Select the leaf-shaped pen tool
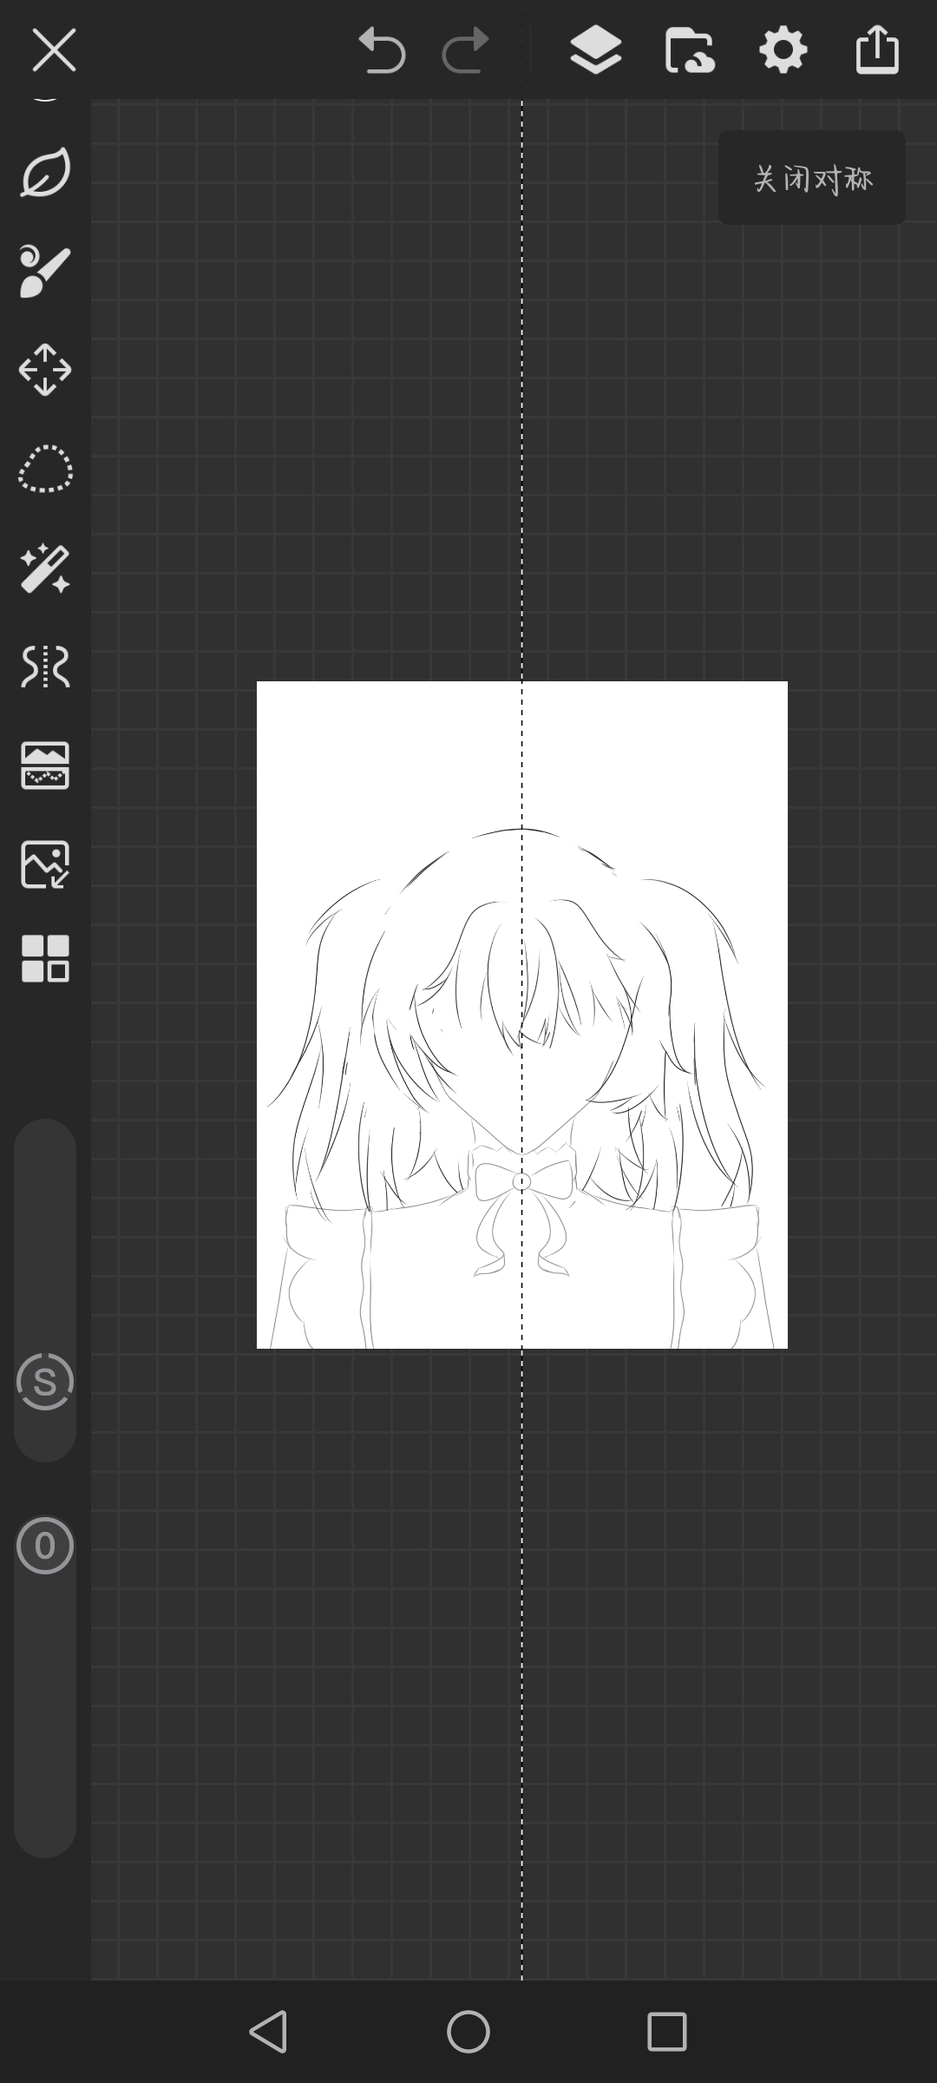Image resolution: width=937 pixels, height=2083 pixels. 45,173
